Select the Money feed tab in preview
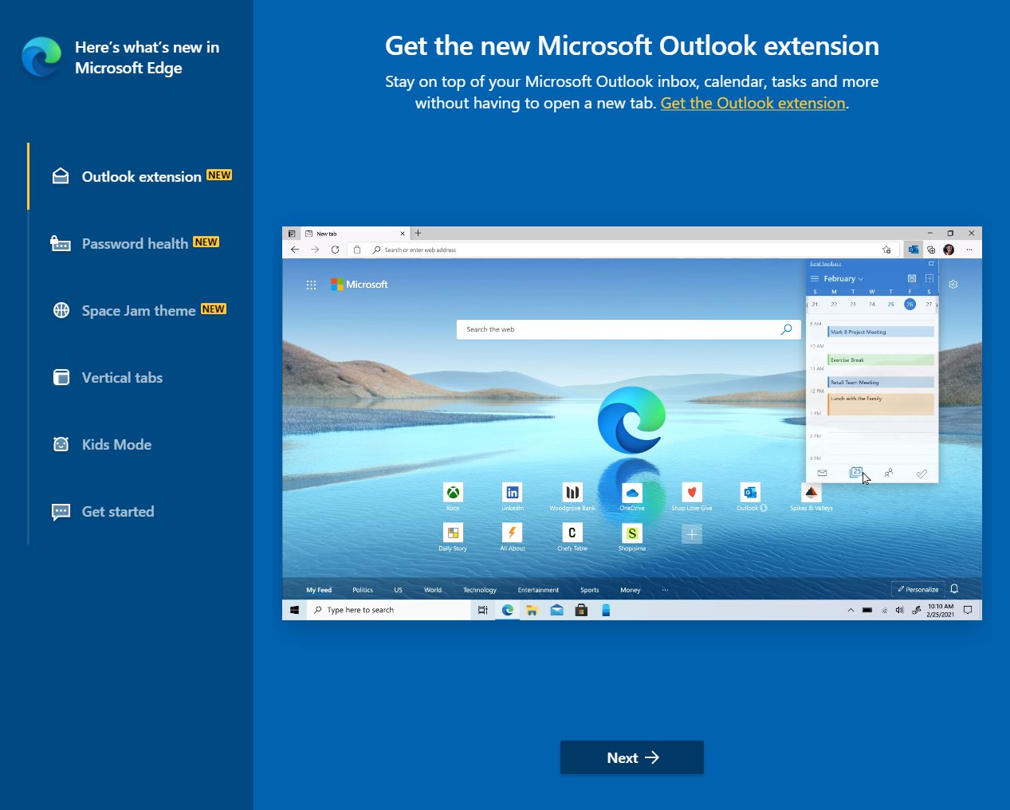This screenshot has width=1010, height=810. tap(631, 590)
